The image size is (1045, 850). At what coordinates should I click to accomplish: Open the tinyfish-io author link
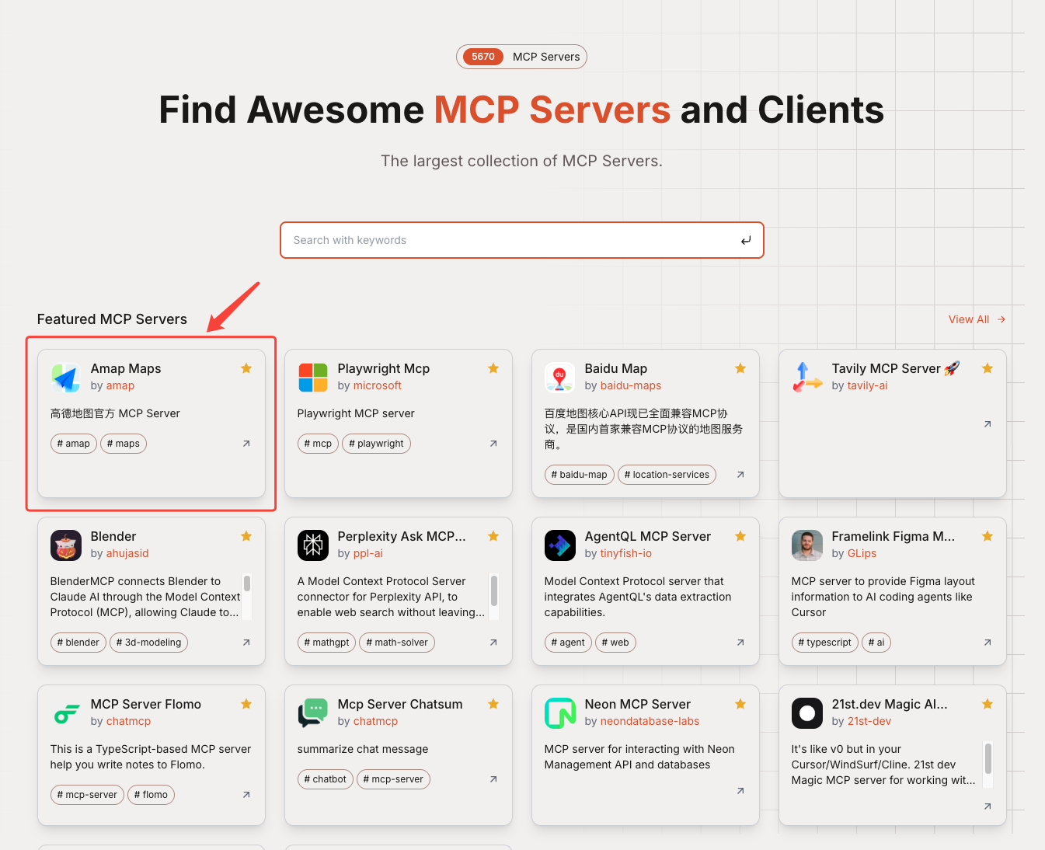tap(626, 553)
